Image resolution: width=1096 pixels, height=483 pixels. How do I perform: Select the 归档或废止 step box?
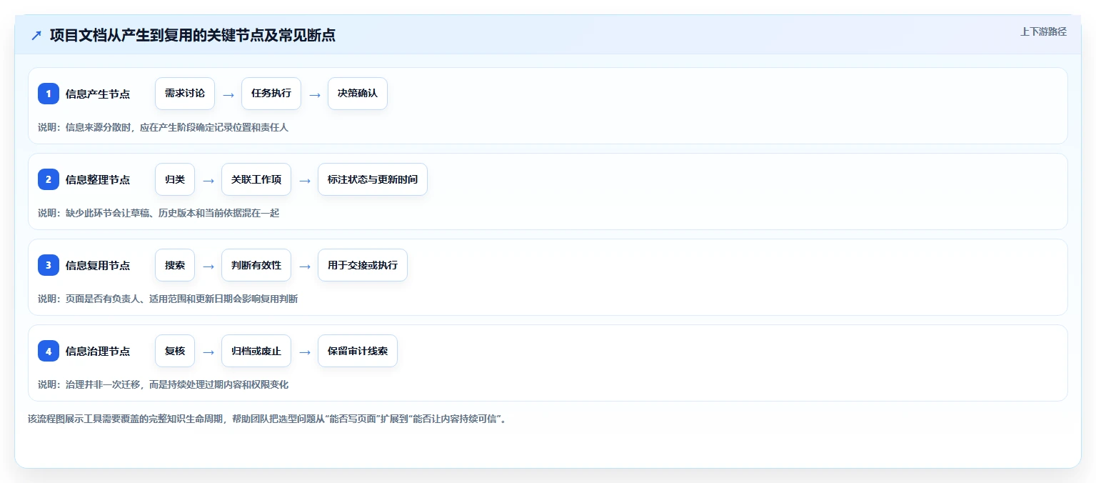coord(256,351)
